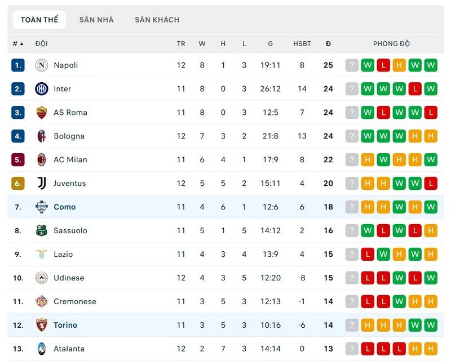Click the rank 1 position badge
The width and height of the screenshot is (451, 361).
pos(18,65)
